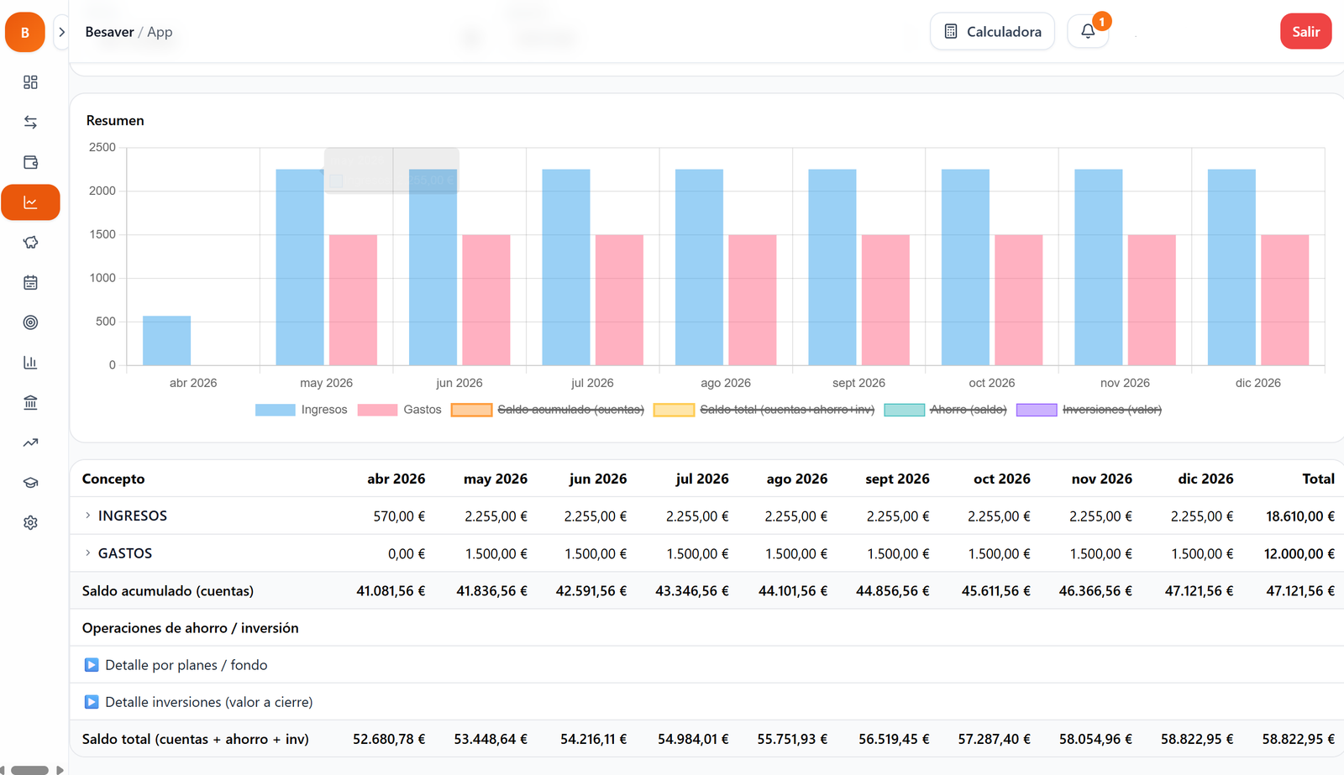Open the target goals icon in sidebar
The height and width of the screenshot is (775, 1344).
coord(30,322)
